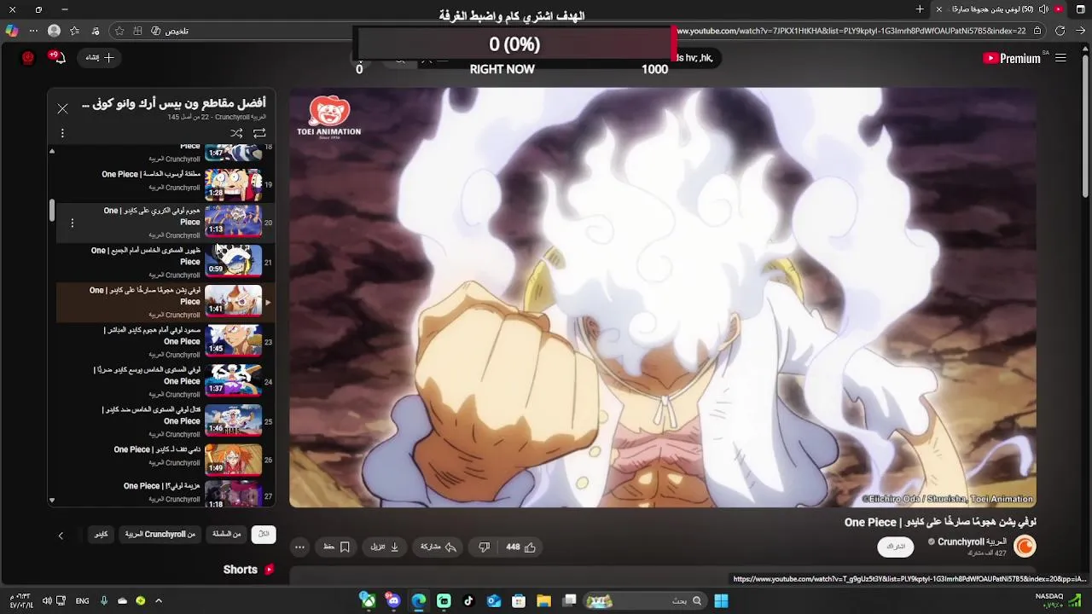Like the video with 448 likes

point(520,547)
